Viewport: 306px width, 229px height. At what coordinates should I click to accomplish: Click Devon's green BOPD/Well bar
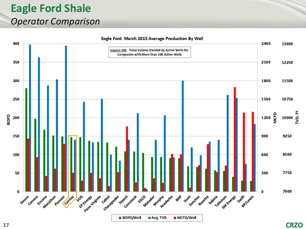(x=26, y=140)
